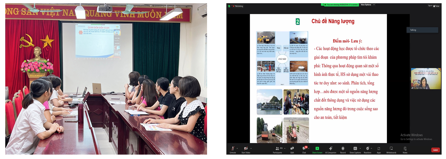
Task: Open AI Companion
Action: pos(331,150)
